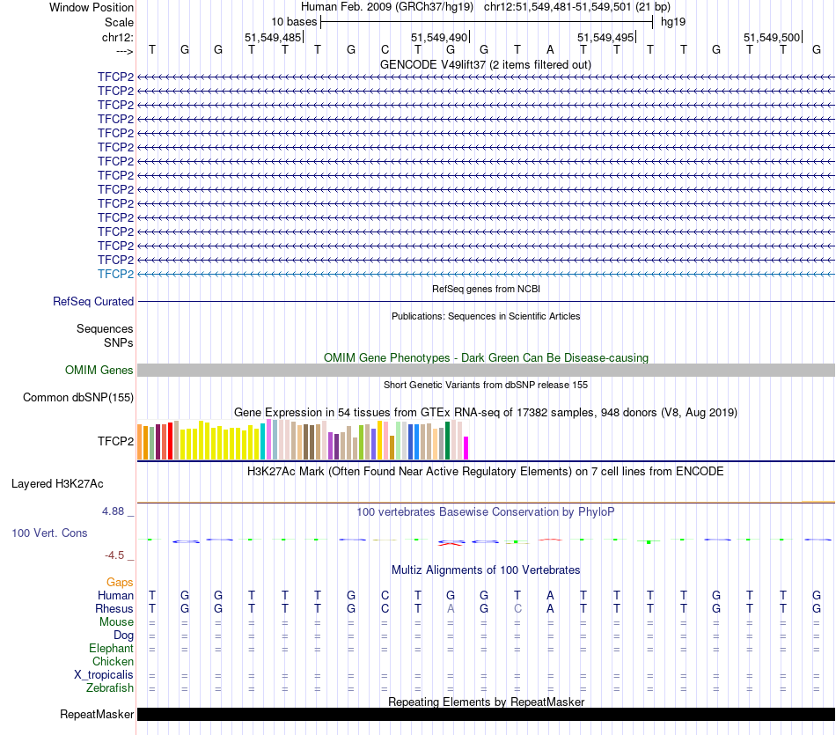Image resolution: width=836 pixels, height=735 pixels.
Task: Click position marker 51,549,500
Action: (773, 37)
